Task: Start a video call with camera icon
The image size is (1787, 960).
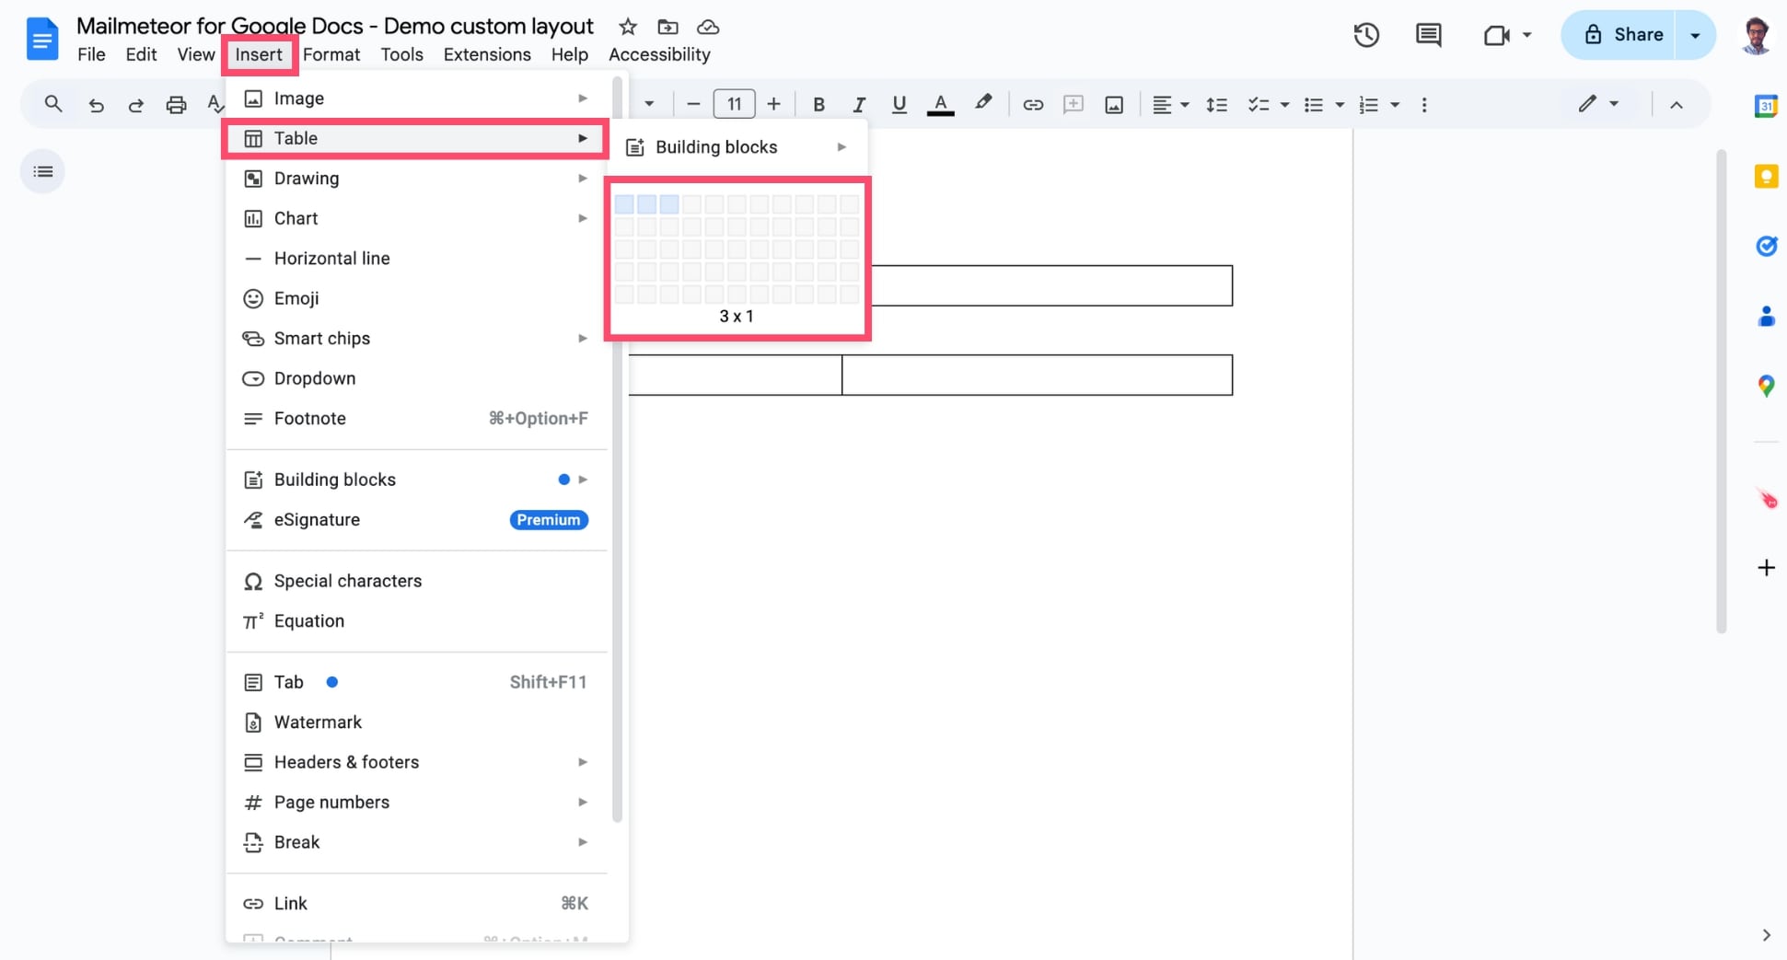Action: click(1498, 35)
